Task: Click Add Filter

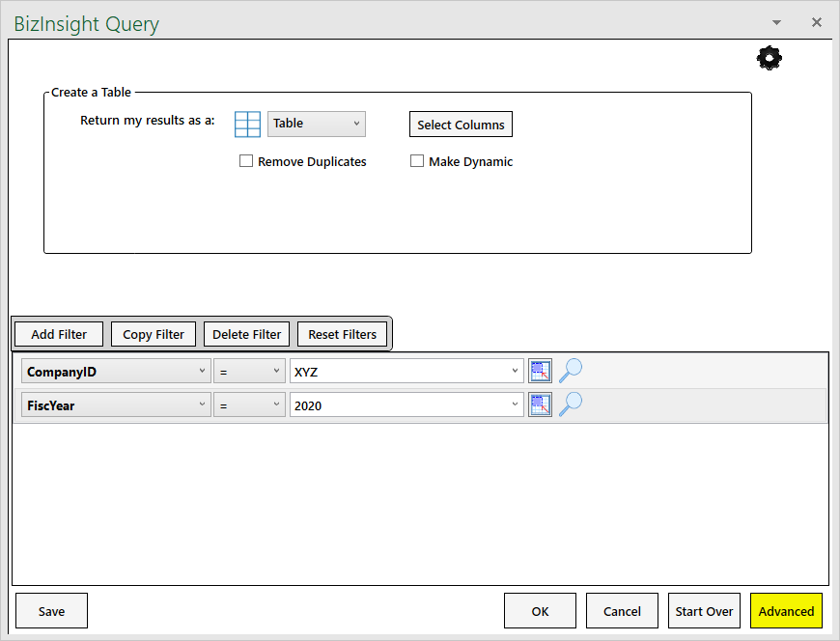Action: 59,334
